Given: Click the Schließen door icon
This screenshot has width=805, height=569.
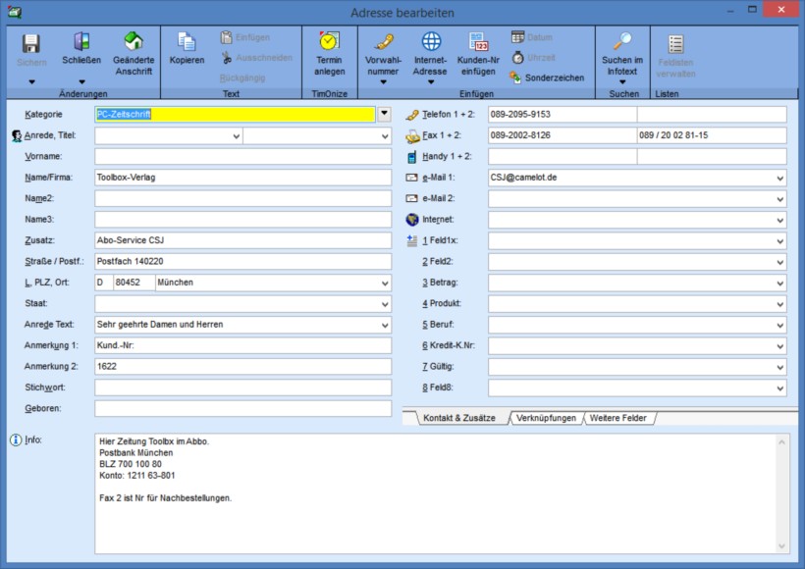Looking at the screenshot, I should pyautogui.click(x=81, y=41).
